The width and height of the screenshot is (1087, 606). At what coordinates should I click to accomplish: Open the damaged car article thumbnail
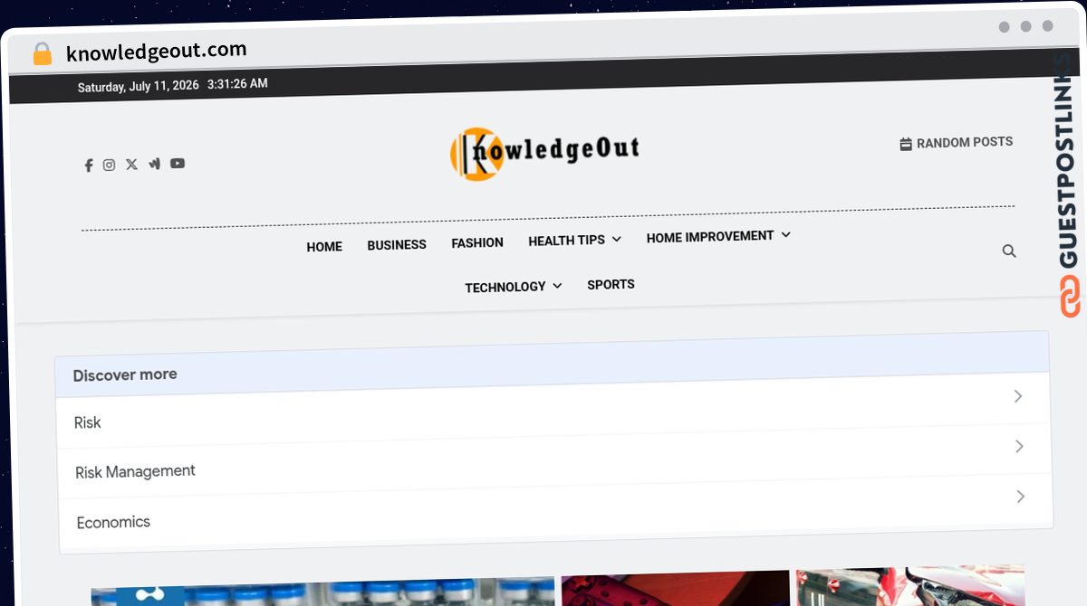pos(910,586)
